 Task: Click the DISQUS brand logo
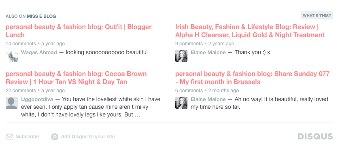[x=315, y=137]
